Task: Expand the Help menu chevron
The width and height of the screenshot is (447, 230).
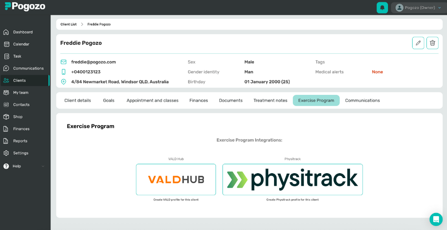Action: point(43,166)
